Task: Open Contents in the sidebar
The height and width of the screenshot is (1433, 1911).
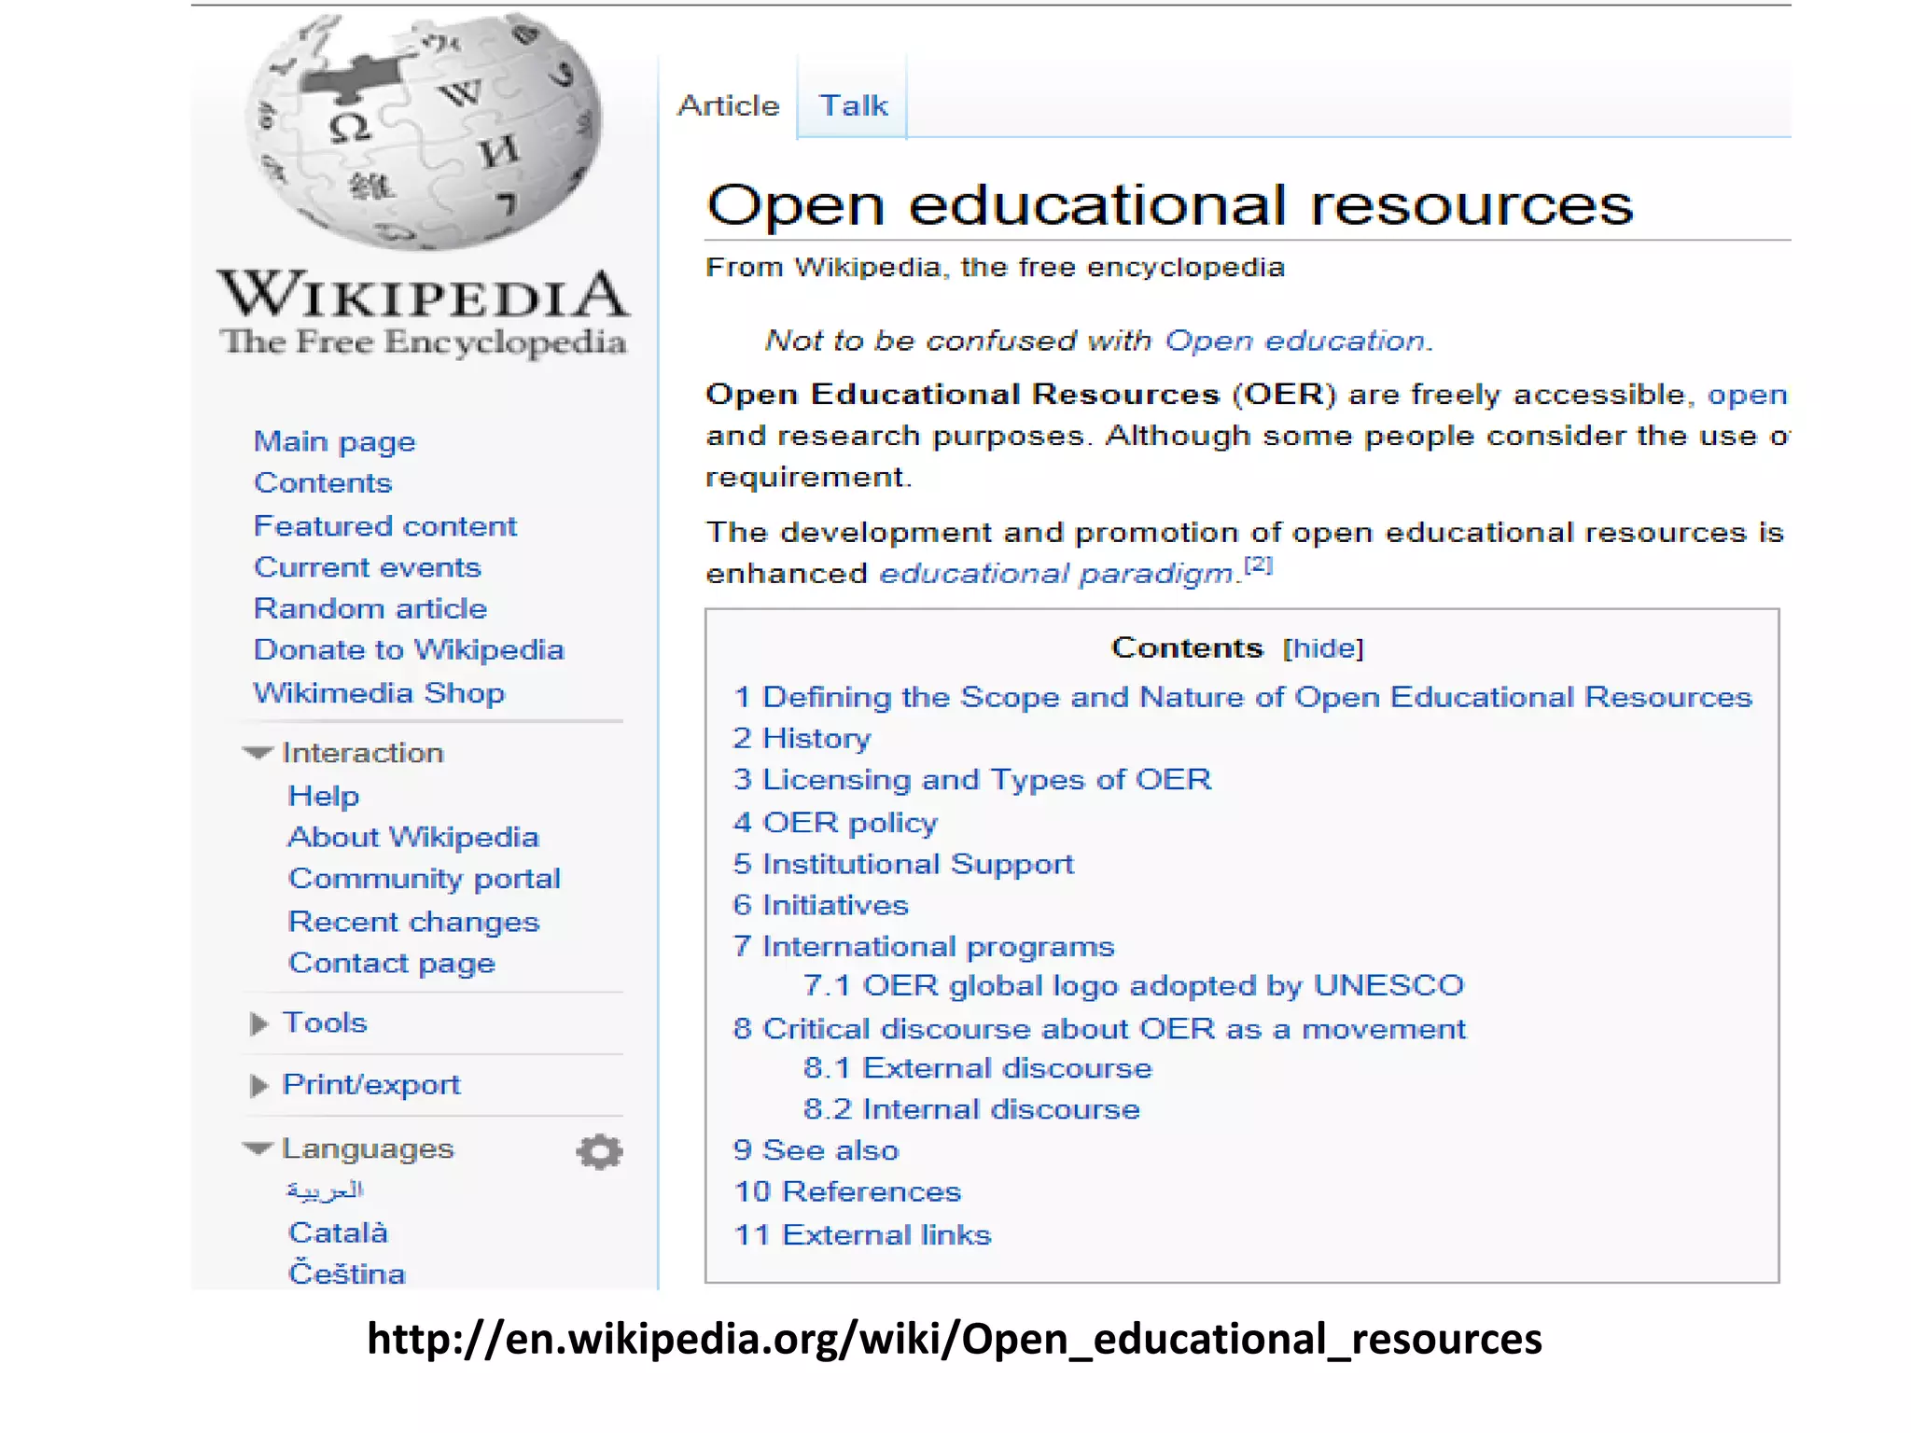Action: click(323, 483)
